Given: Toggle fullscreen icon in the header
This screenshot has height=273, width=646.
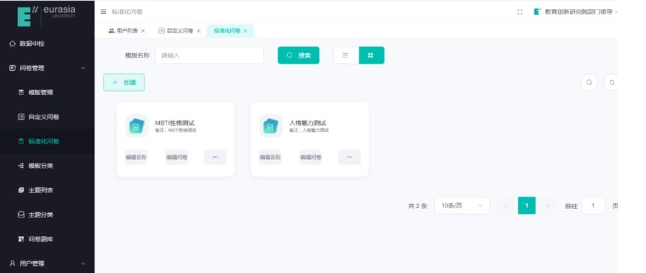Looking at the screenshot, I should [520, 12].
